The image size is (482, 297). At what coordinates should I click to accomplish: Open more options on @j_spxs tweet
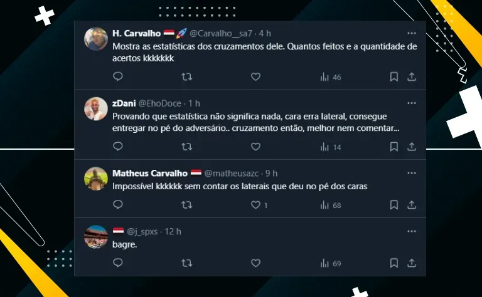(412, 231)
